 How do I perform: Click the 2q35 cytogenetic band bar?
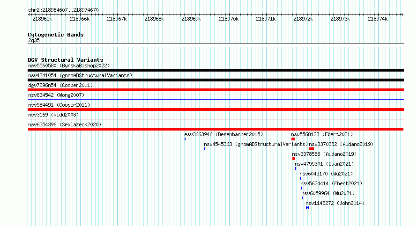[x=216, y=45]
